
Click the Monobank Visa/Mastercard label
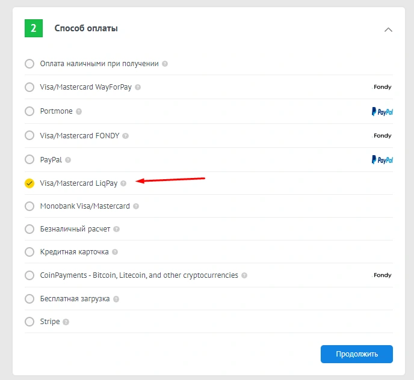85,206
